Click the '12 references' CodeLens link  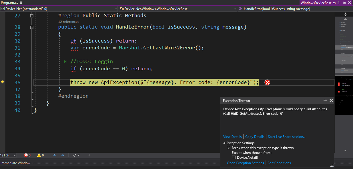[69, 22]
